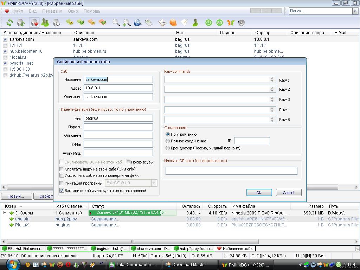Click the orange butterfly toolbar icon
The width and height of the screenshot is (360, 270).
tap(231, 22)
